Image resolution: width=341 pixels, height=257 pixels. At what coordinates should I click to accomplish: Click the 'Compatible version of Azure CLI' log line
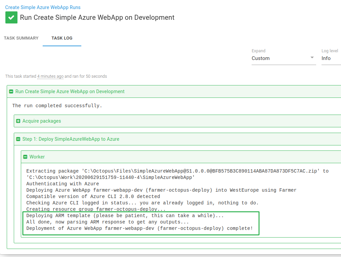tap(93, 196)
